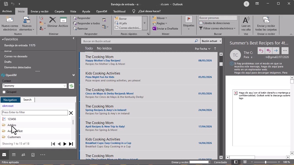Image resolution: width=294 pixels, height=165 pixels.
Task: Open the Calendar view icon
Action: (14, 155)
